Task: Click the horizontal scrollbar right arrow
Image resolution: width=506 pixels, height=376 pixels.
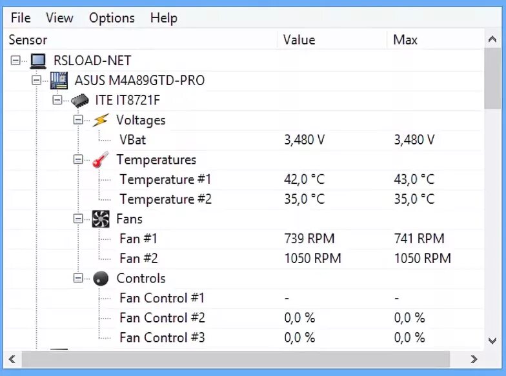Action: pos(474,359)
